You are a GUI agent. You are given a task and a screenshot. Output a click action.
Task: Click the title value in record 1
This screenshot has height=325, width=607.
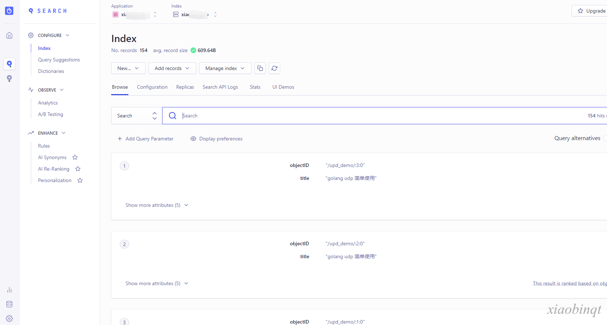tap(351, 178)
